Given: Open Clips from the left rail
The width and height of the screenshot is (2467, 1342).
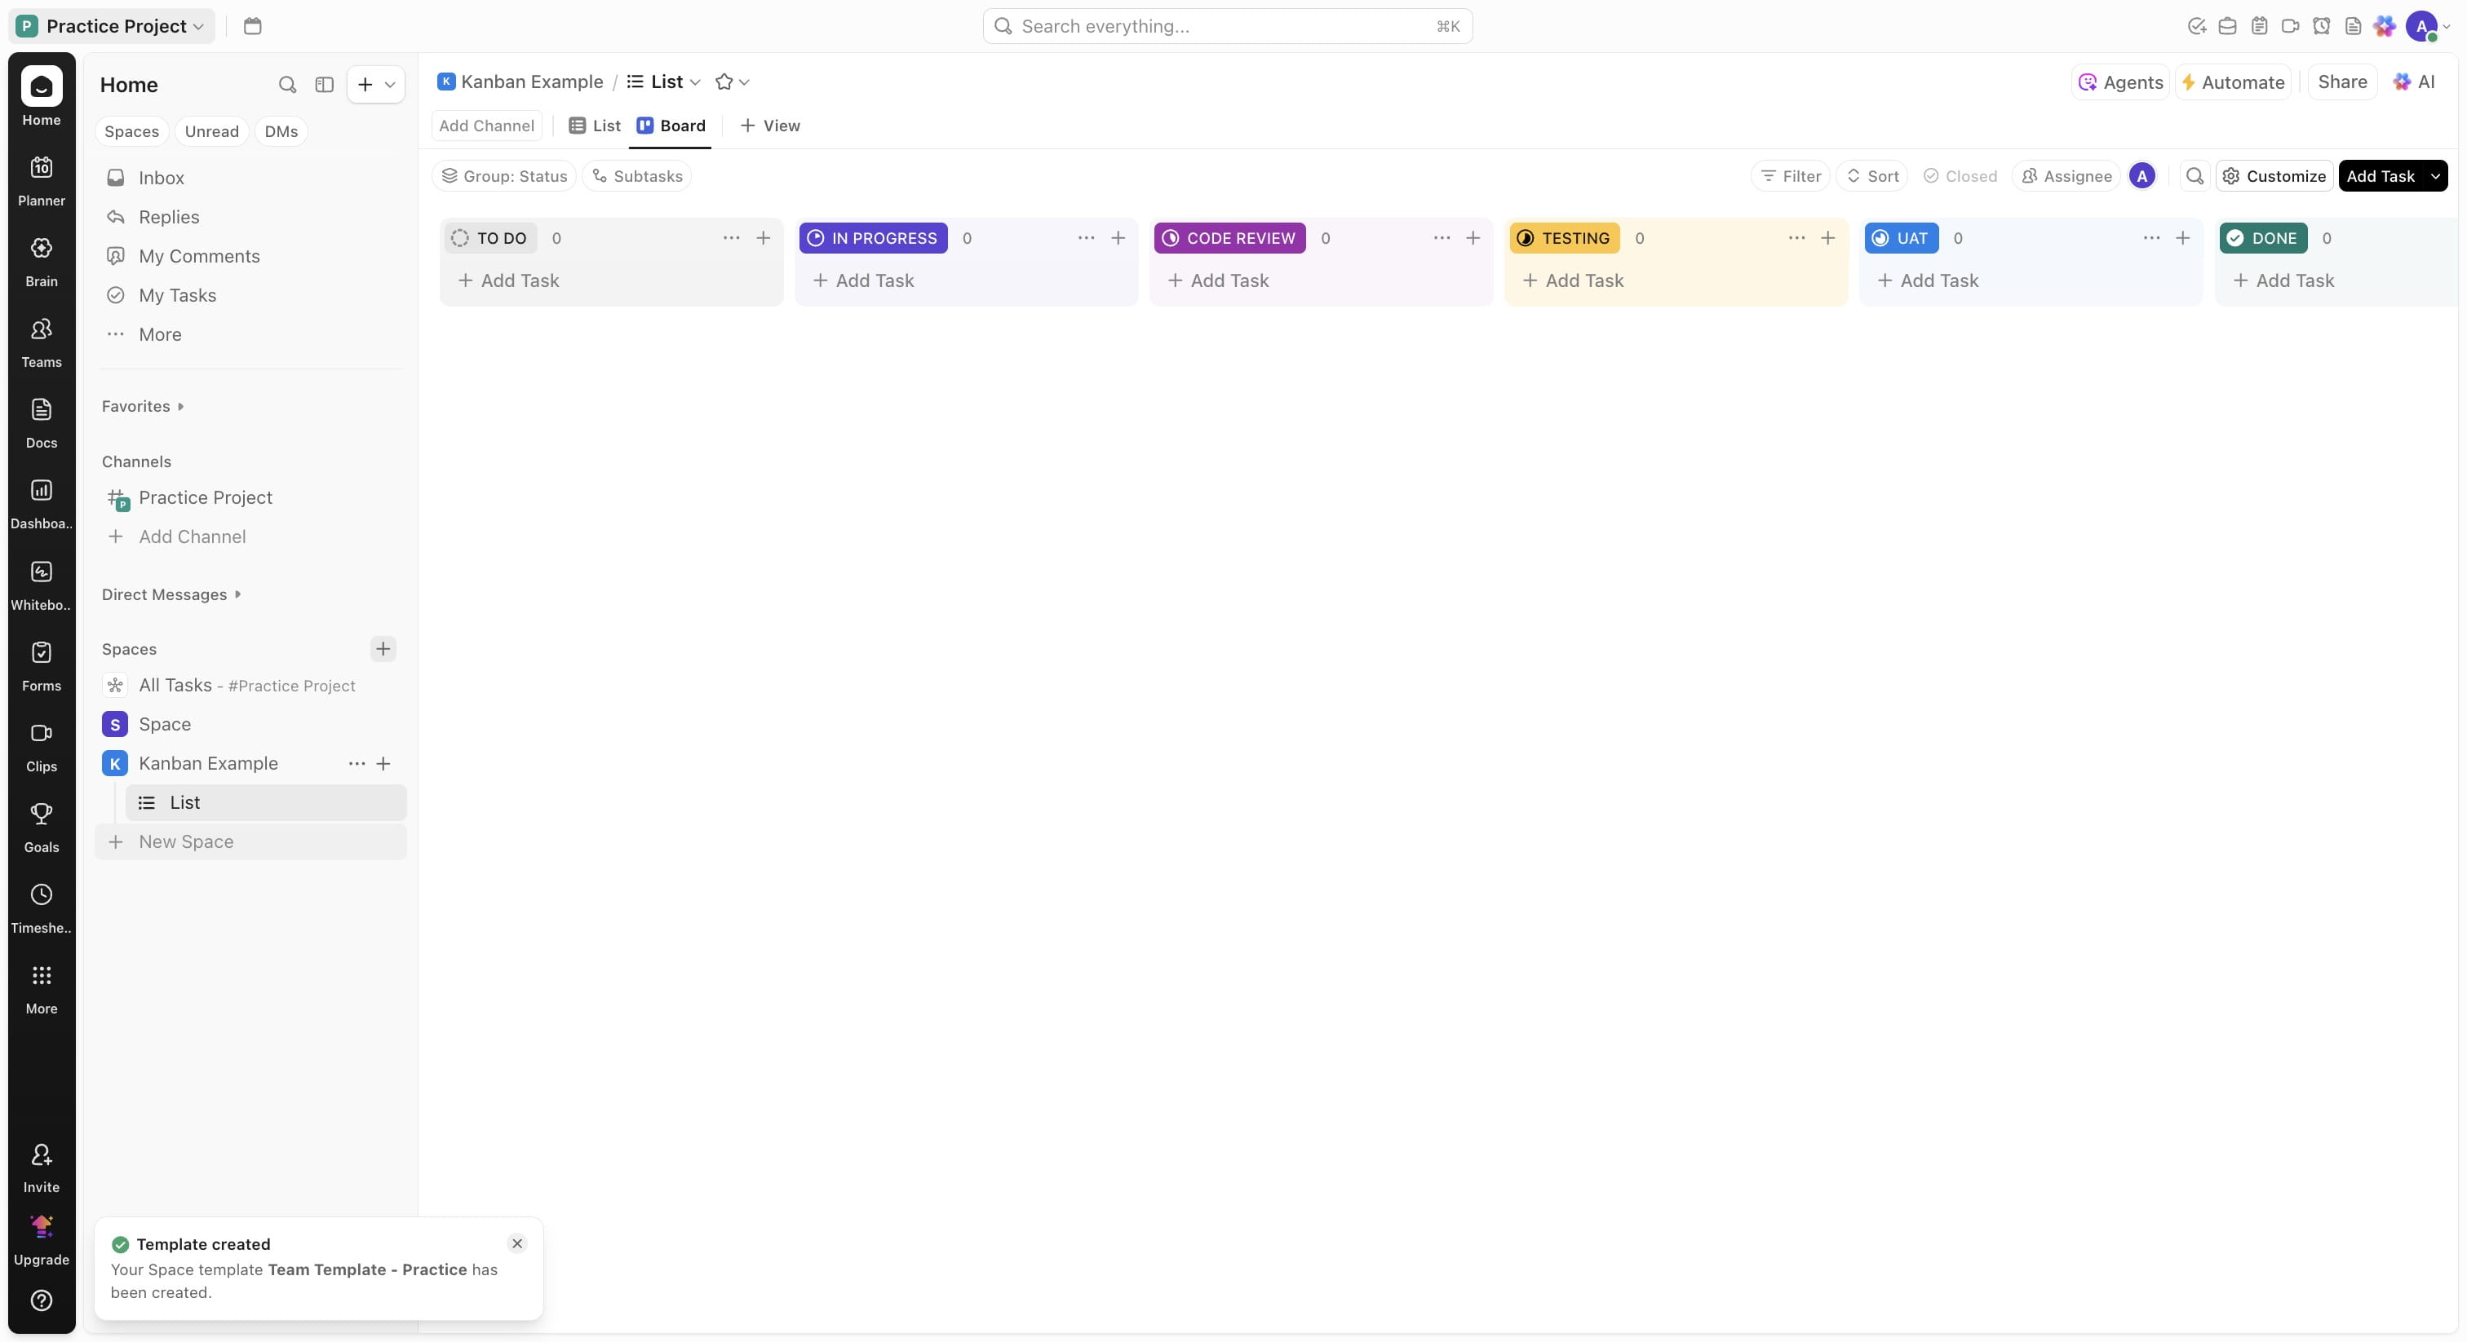Looking at the screenshot, I should point(41,746).
